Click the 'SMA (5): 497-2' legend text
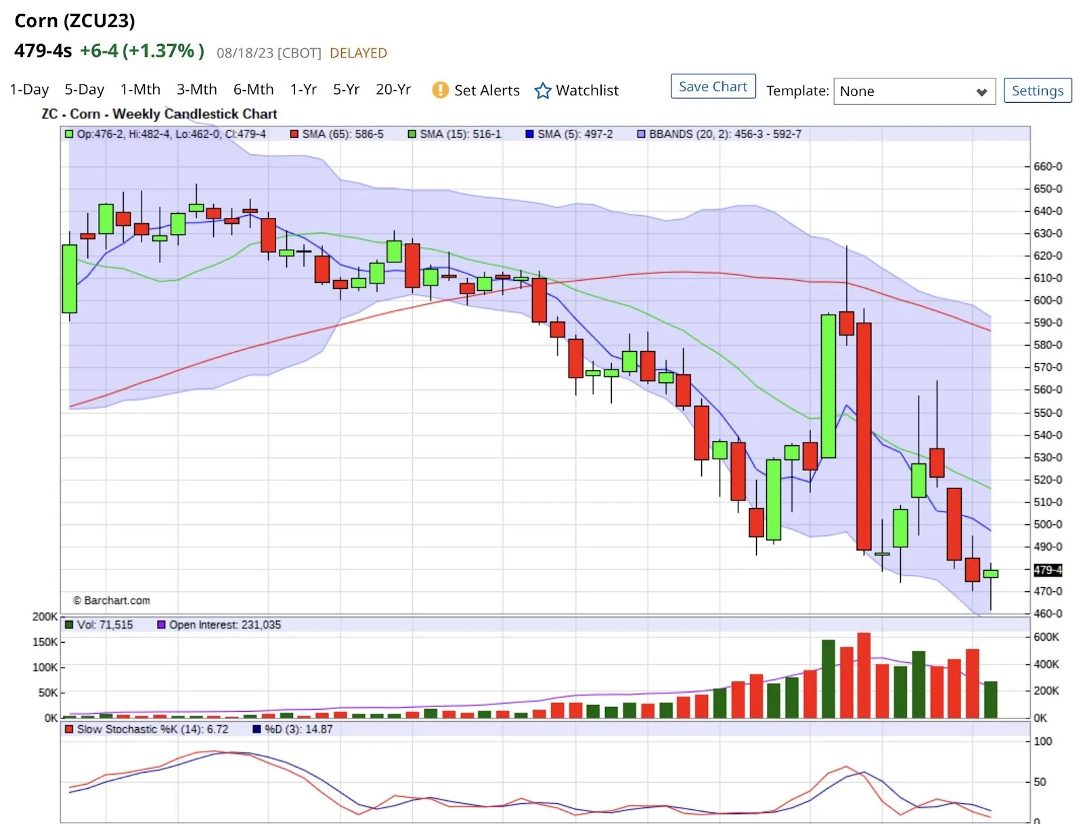Screen dimensions: 1083x824 tap(575, 134)
